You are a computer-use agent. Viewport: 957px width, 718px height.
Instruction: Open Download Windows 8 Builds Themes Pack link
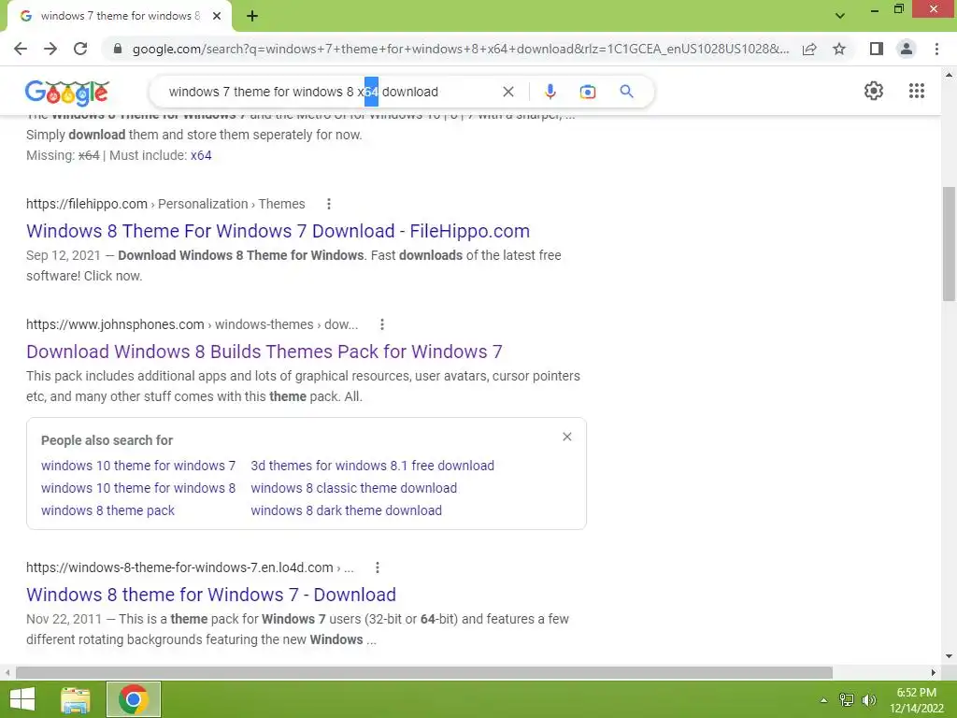tap(264, 352)
